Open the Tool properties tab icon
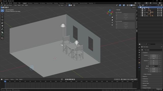This screenshot has height=91, width=163. [x=139, y=47]
